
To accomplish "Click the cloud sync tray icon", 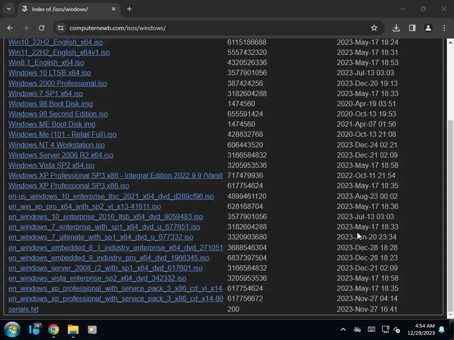I will tap(357, 329).
